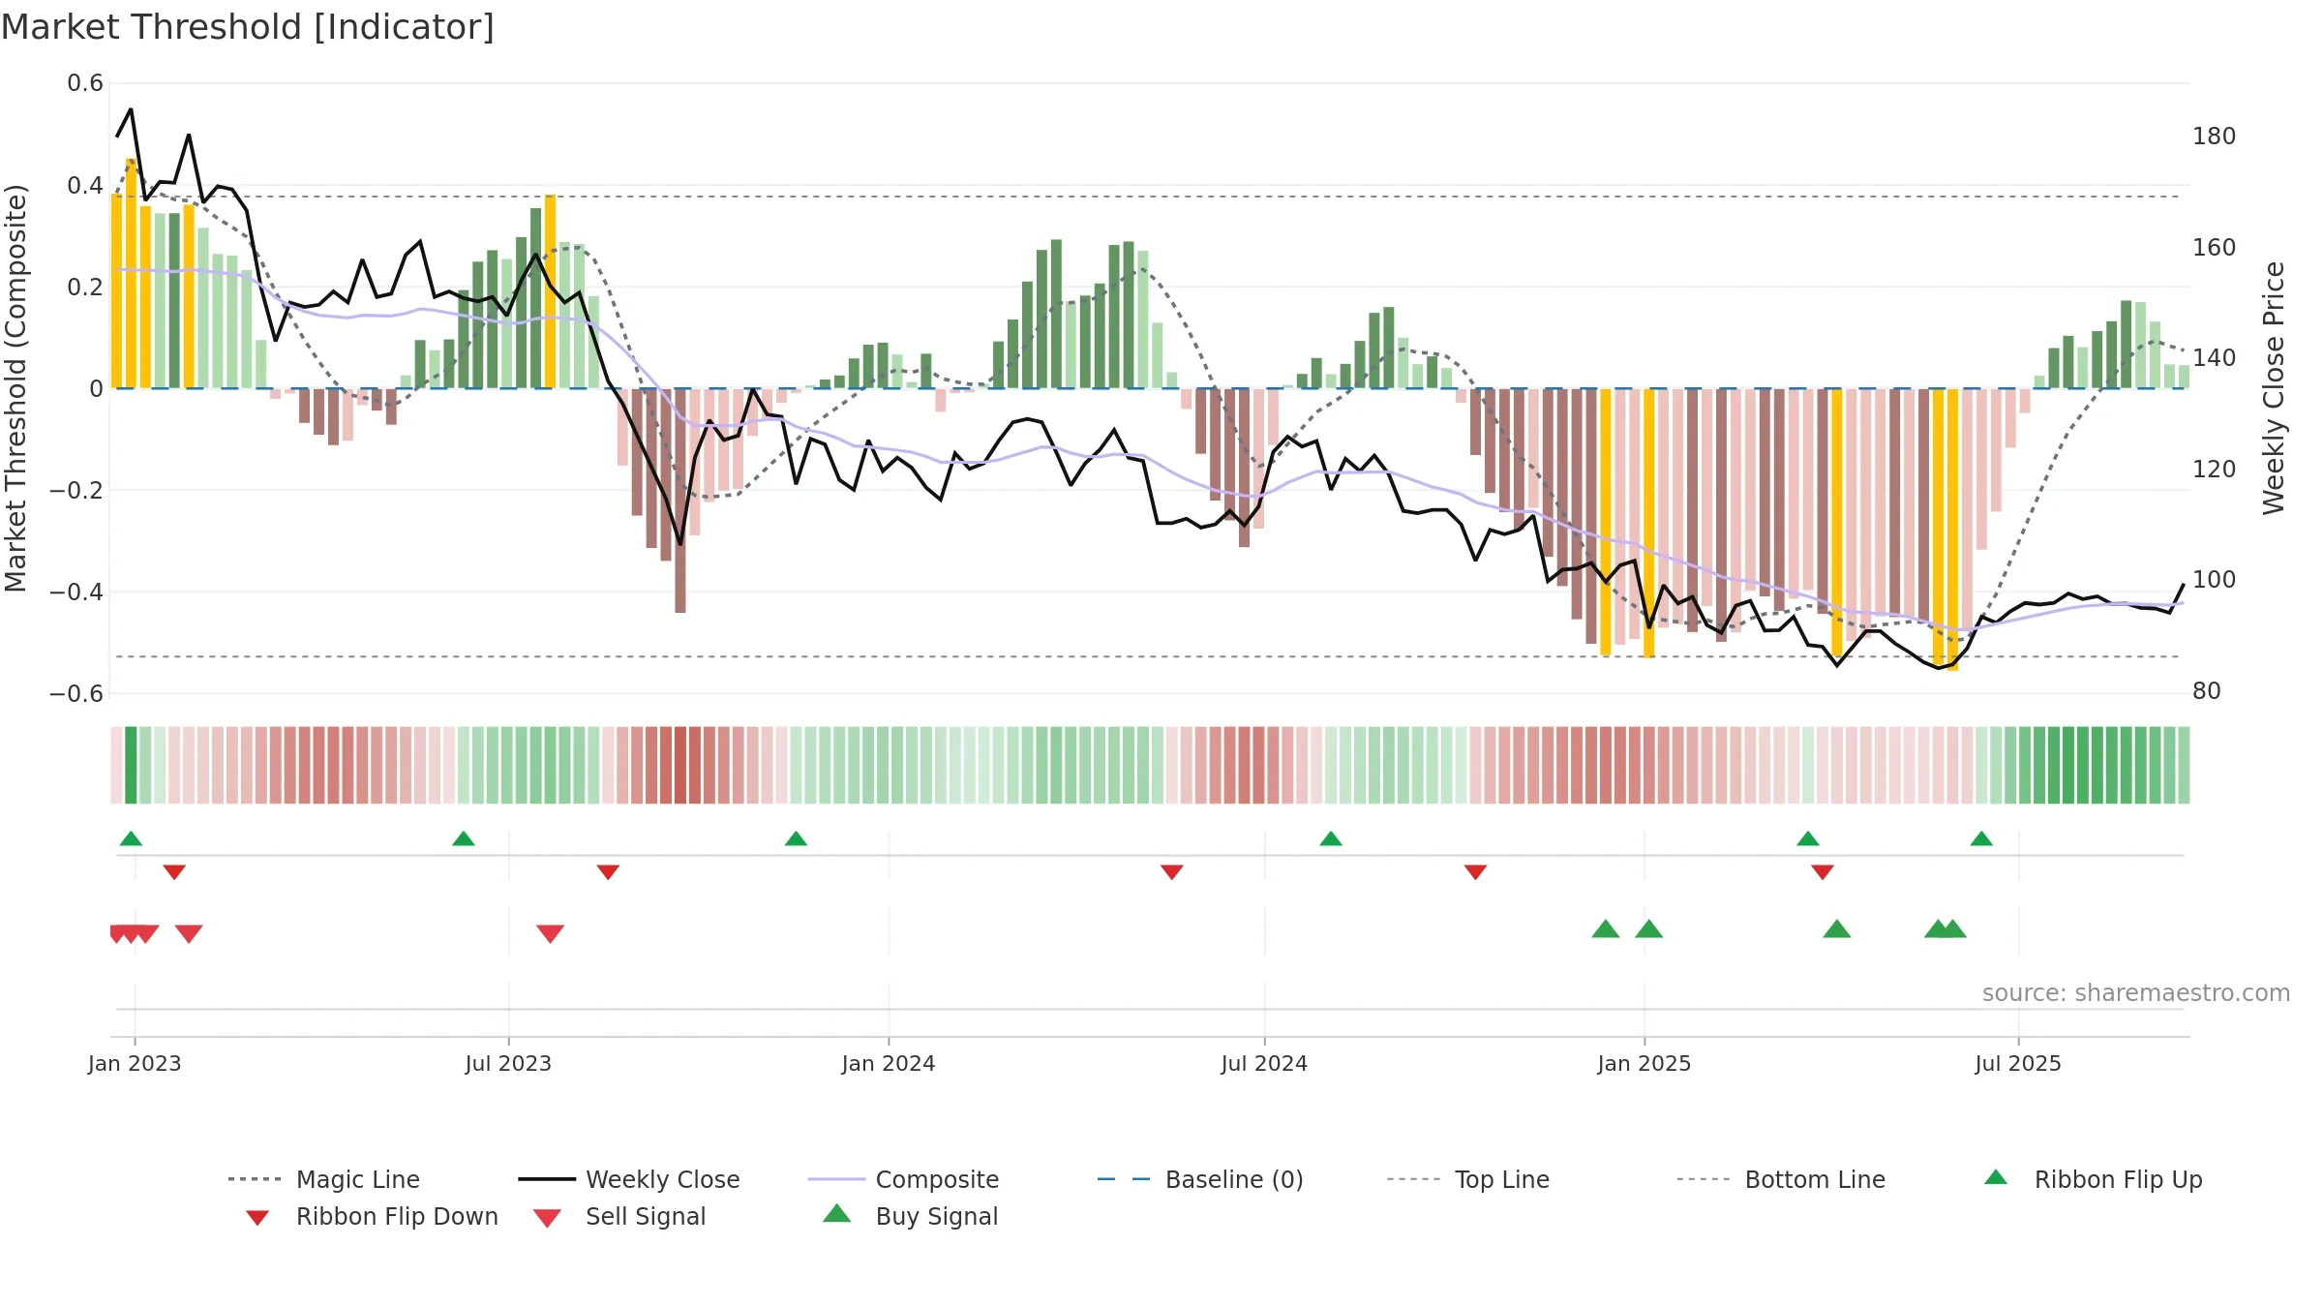Toggle the Sell Signal legend entry
This screenshot has width=2323, height=1307.
click(x=619, y=1216)
